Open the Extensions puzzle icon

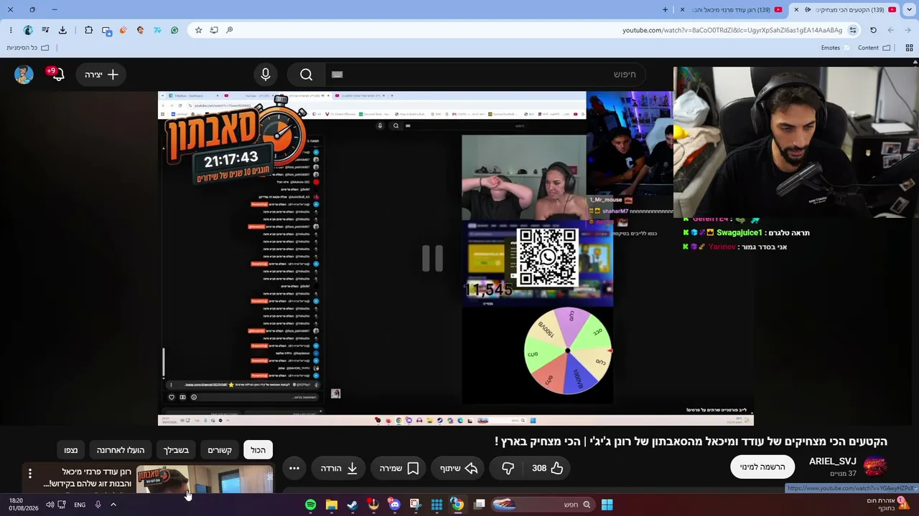[x=88, y=30]
